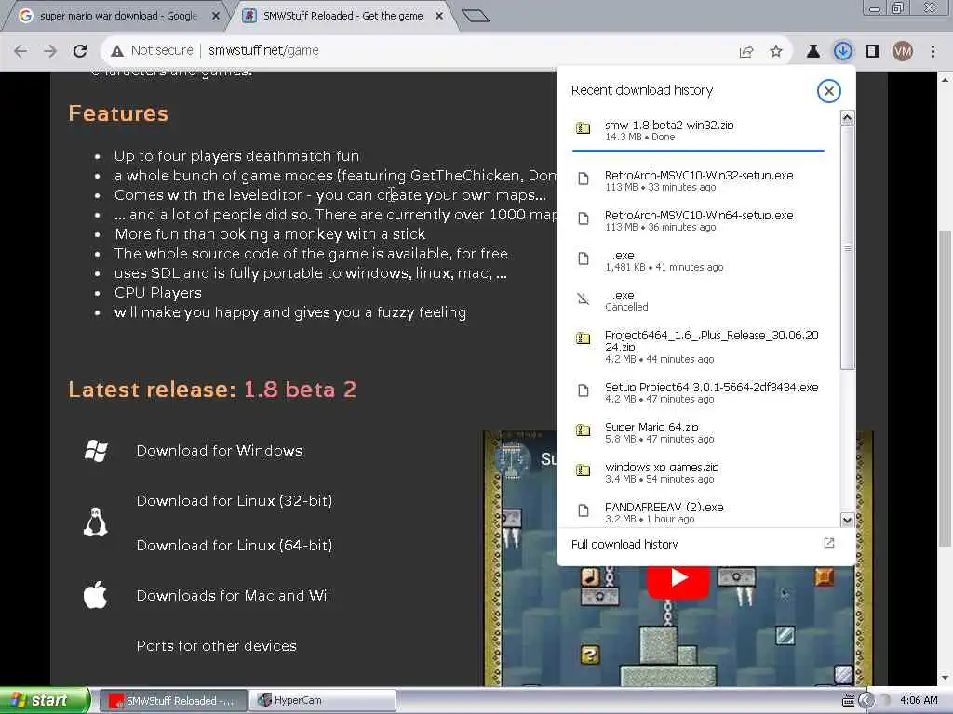This screenshot has width=953, height=714.
Task: Click the Windows start button
Action: (44, 700)
